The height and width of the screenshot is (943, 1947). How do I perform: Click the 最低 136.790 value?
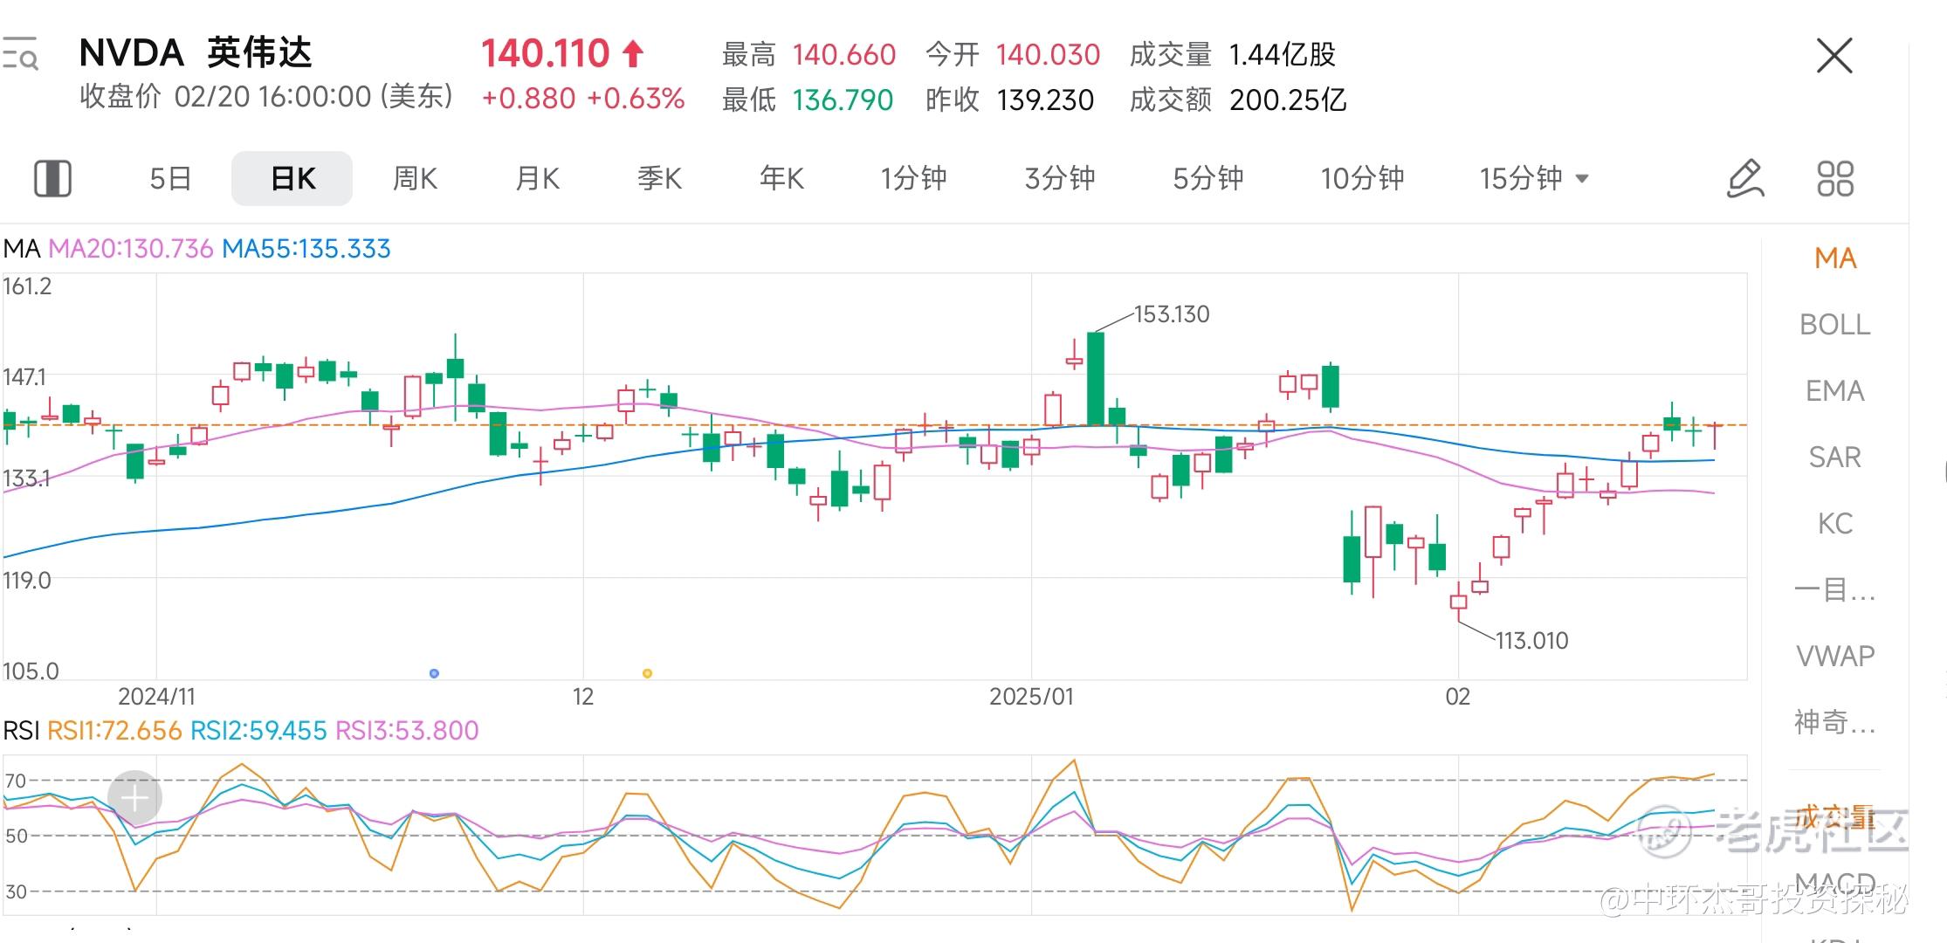[843, 100]
